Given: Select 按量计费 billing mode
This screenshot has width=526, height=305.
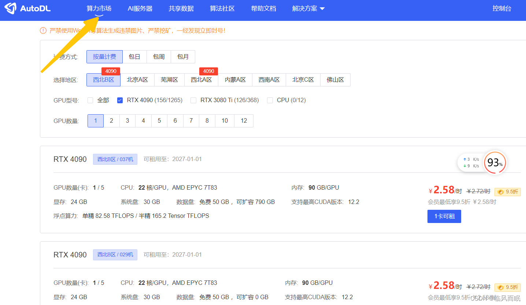Looking at the screenshot, I should tap(104, 57).
